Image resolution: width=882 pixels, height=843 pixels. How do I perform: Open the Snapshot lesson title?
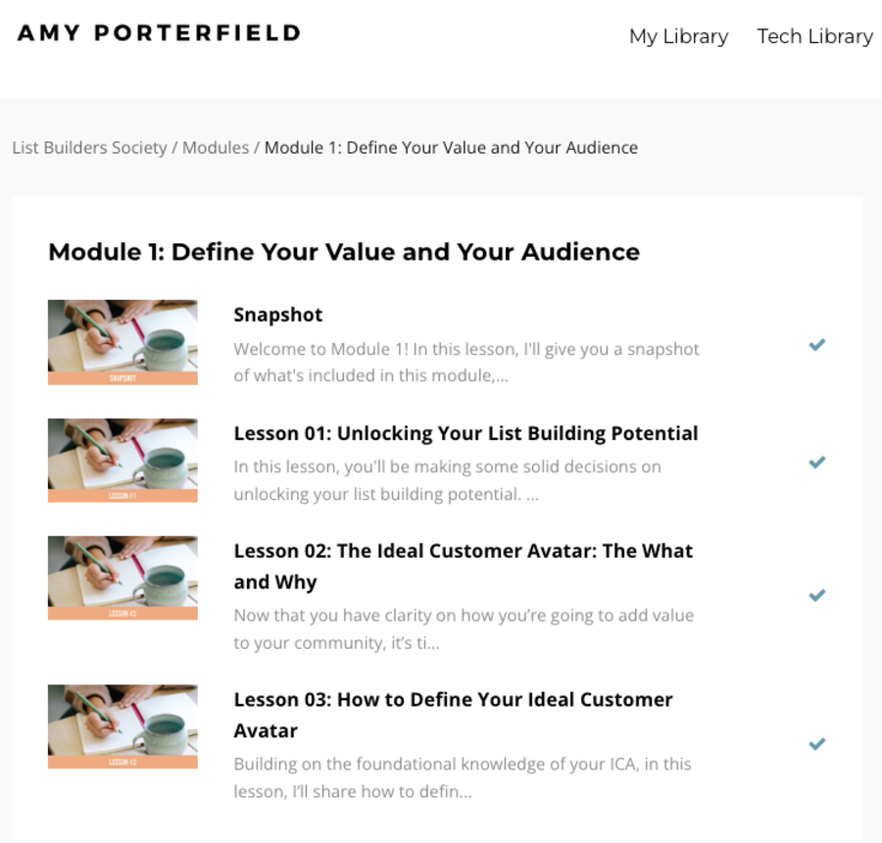pos(278,315)
